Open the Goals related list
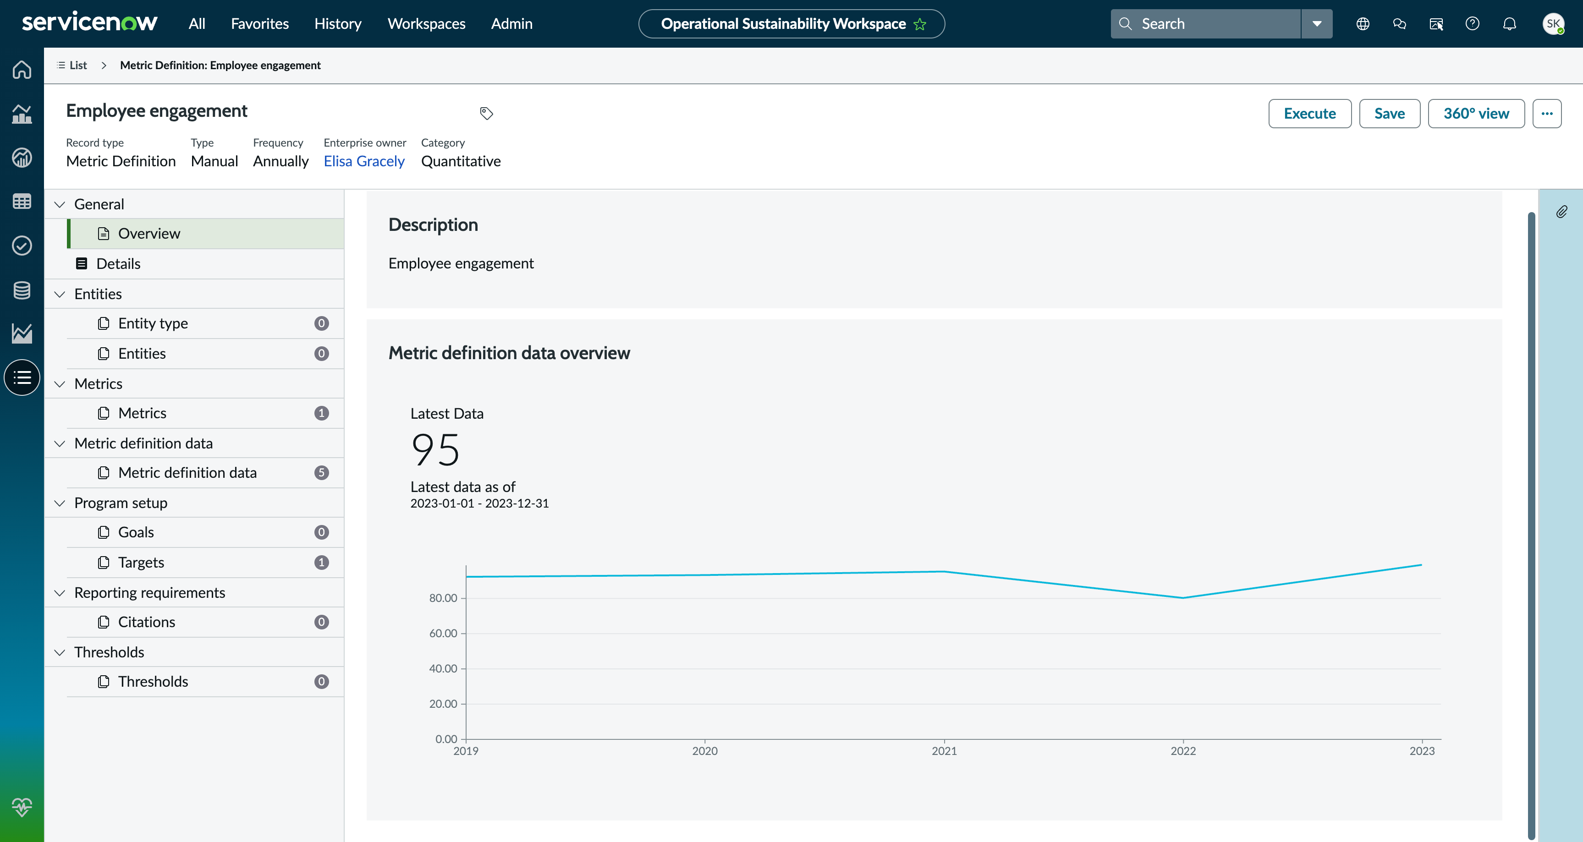 [x=205, y=532]
